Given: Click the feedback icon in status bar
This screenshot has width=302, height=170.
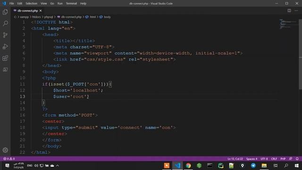Looking at the screenshot, I should click(291, 159).
